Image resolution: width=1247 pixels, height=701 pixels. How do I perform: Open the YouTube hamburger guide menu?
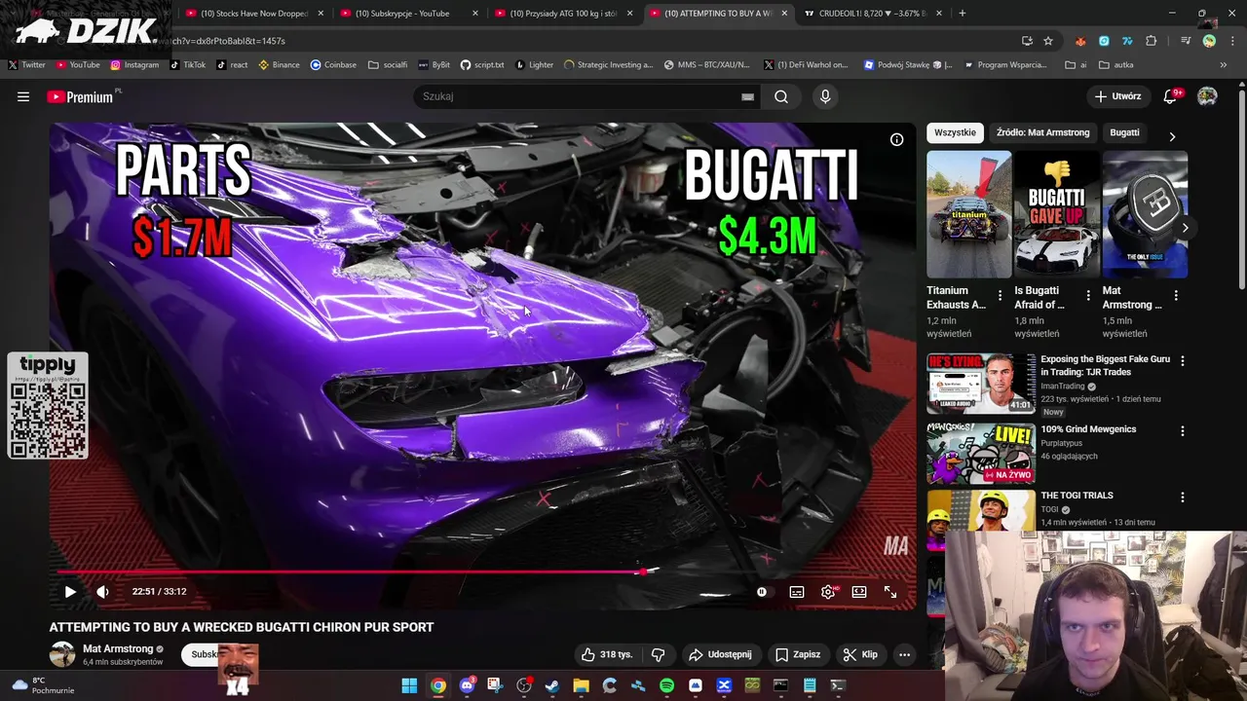(x=23, y=96)
